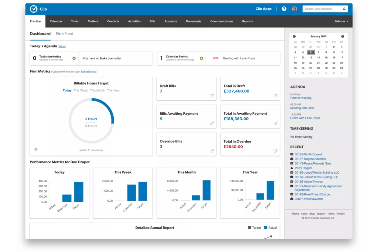
Task: Expand the Sidebar using its chevron
Action: 347,21
